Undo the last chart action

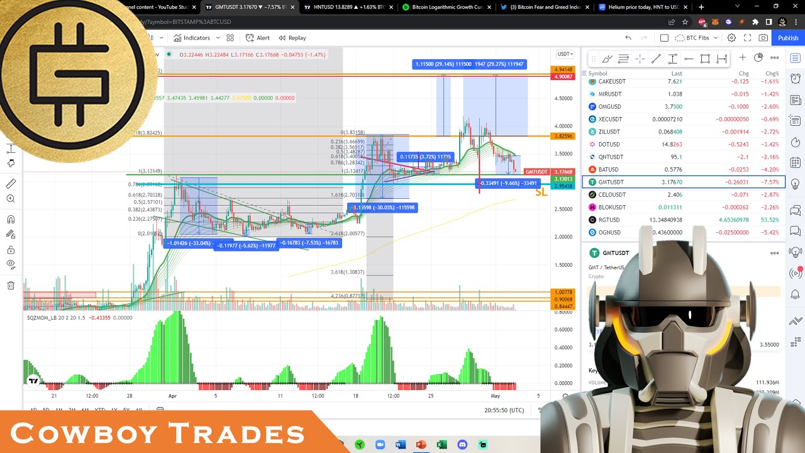[628, 38]
